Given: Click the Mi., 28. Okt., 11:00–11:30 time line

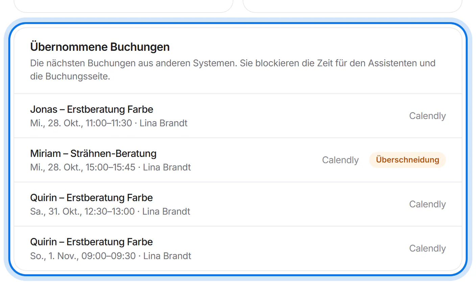Looking at the screenshot, I should pyautogui.click(x=109, y=123).
